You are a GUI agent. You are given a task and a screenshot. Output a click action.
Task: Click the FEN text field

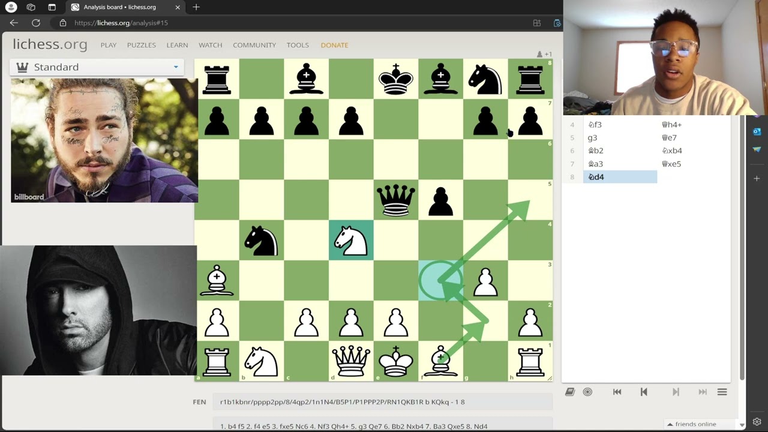click(x=382, y=402)
